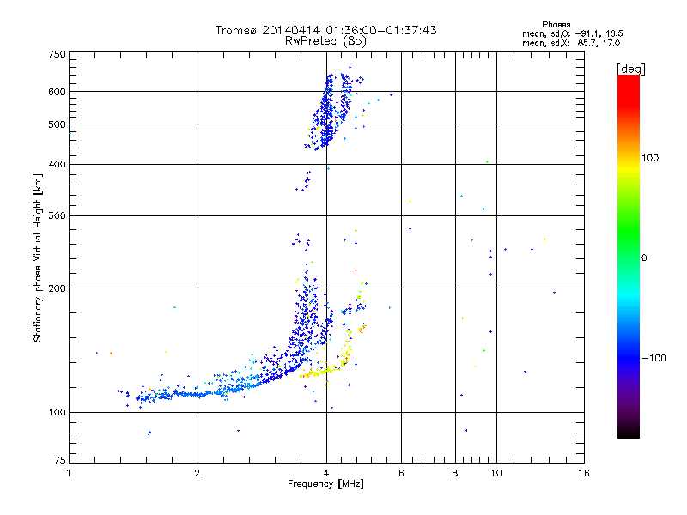Click the '200' y-axis tick label
Screen dimensions: 687x515
point(57,288)
